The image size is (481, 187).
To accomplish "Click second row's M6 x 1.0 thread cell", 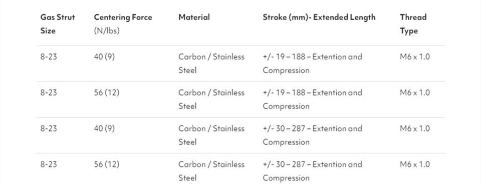I will 415,92.
